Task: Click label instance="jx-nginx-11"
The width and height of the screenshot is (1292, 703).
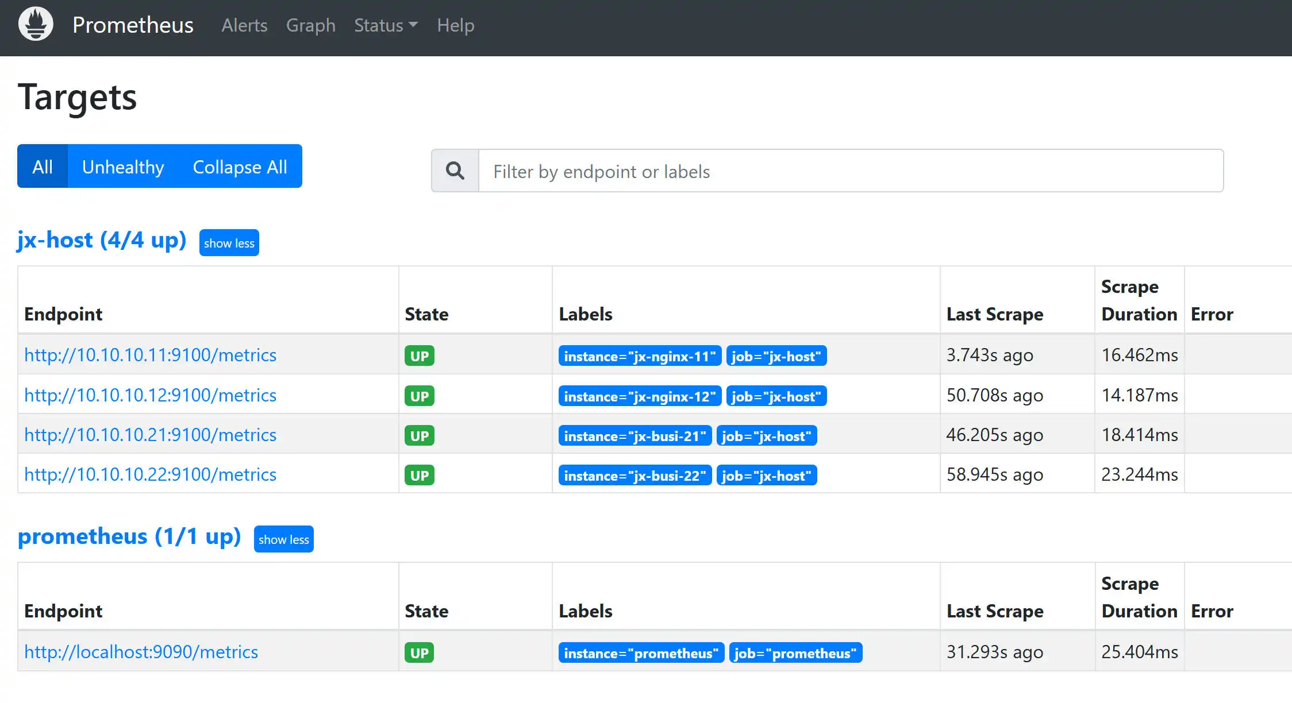Action: pos(640,356)
